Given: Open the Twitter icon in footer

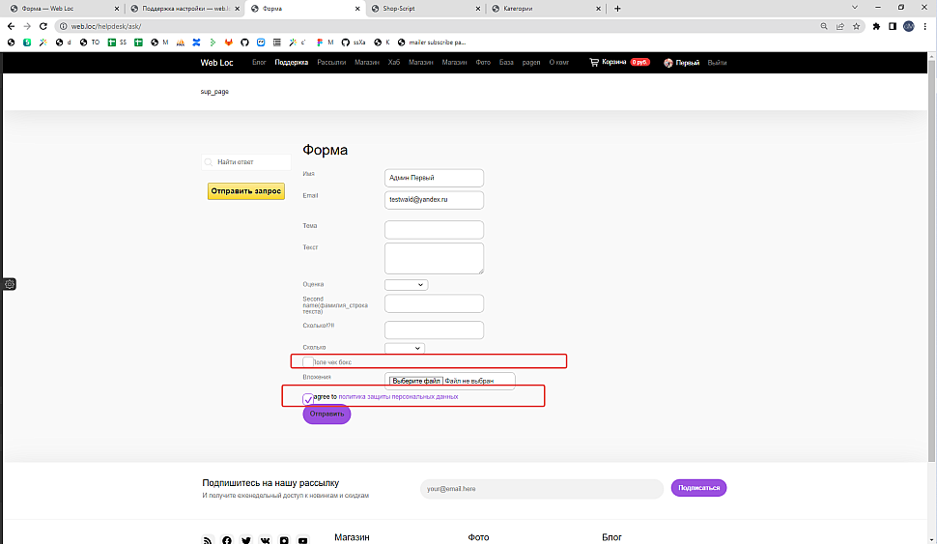Looking at the screenshot, I should point(246,541).
